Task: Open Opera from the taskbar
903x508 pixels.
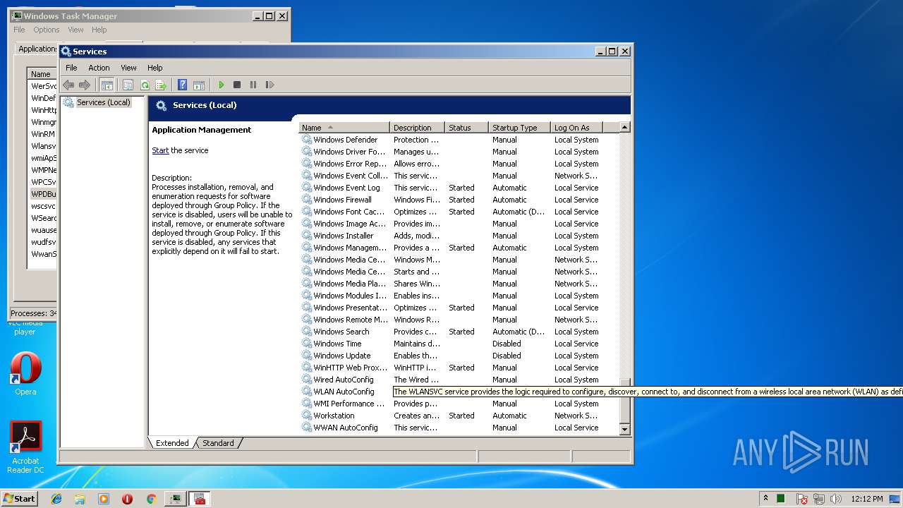Action: click(127, 499)
